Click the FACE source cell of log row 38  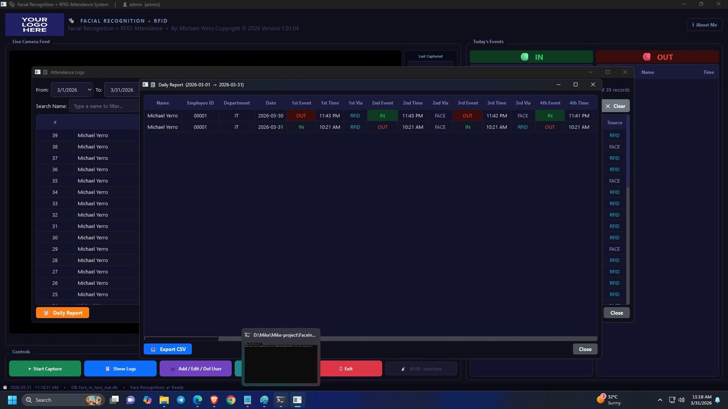(614, 147)
